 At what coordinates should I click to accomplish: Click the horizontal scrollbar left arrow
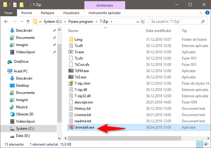[65, 138]
